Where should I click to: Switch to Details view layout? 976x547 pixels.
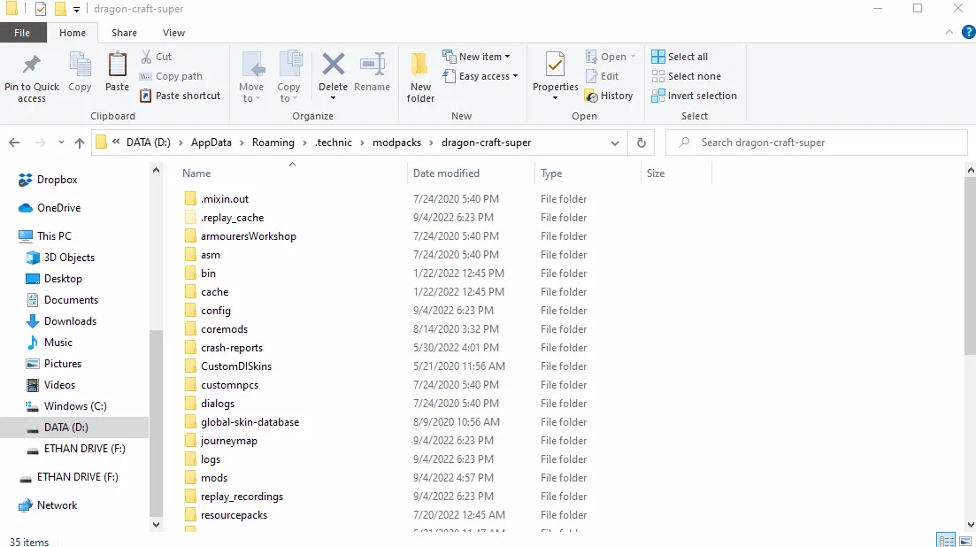(946, 540)
